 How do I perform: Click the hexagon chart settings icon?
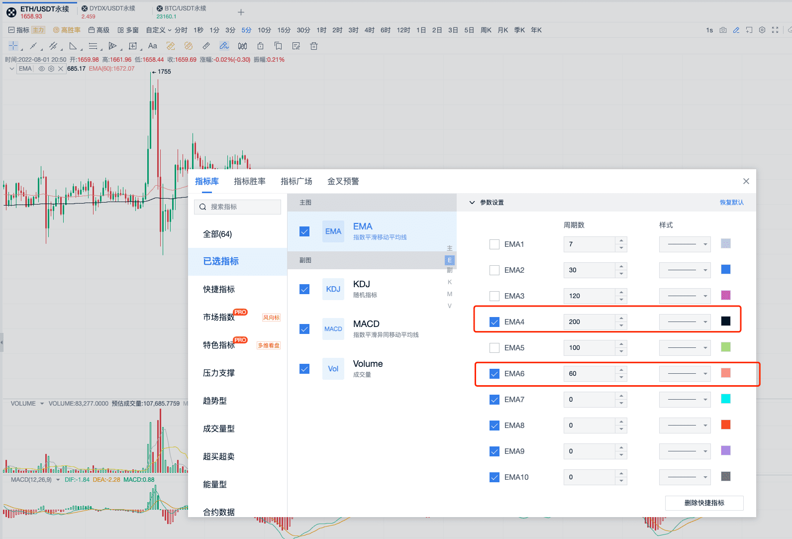[762, 30]
